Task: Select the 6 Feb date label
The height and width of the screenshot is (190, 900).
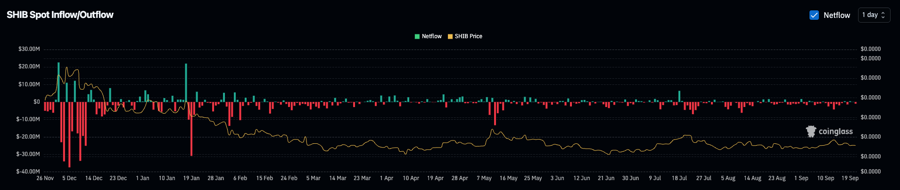Action: click(240, 178)
